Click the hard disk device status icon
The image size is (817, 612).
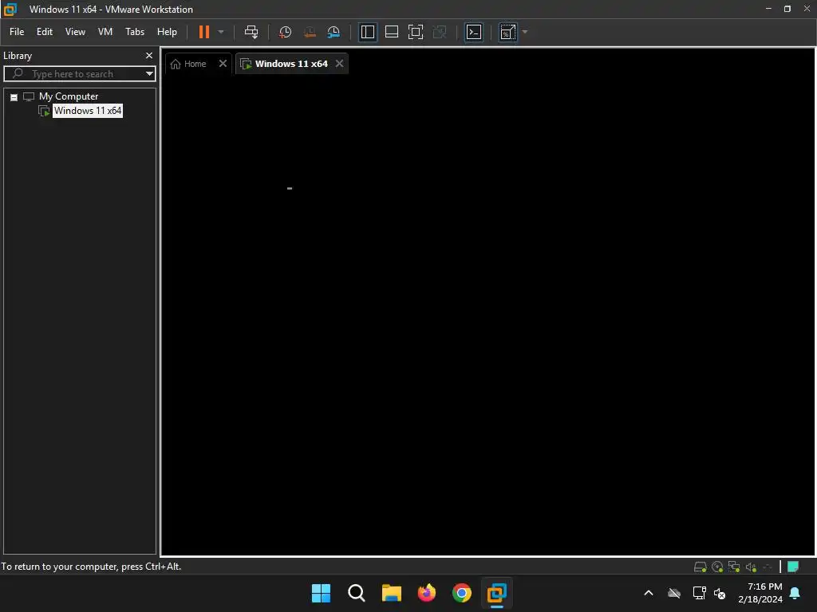tap(700, 567)
